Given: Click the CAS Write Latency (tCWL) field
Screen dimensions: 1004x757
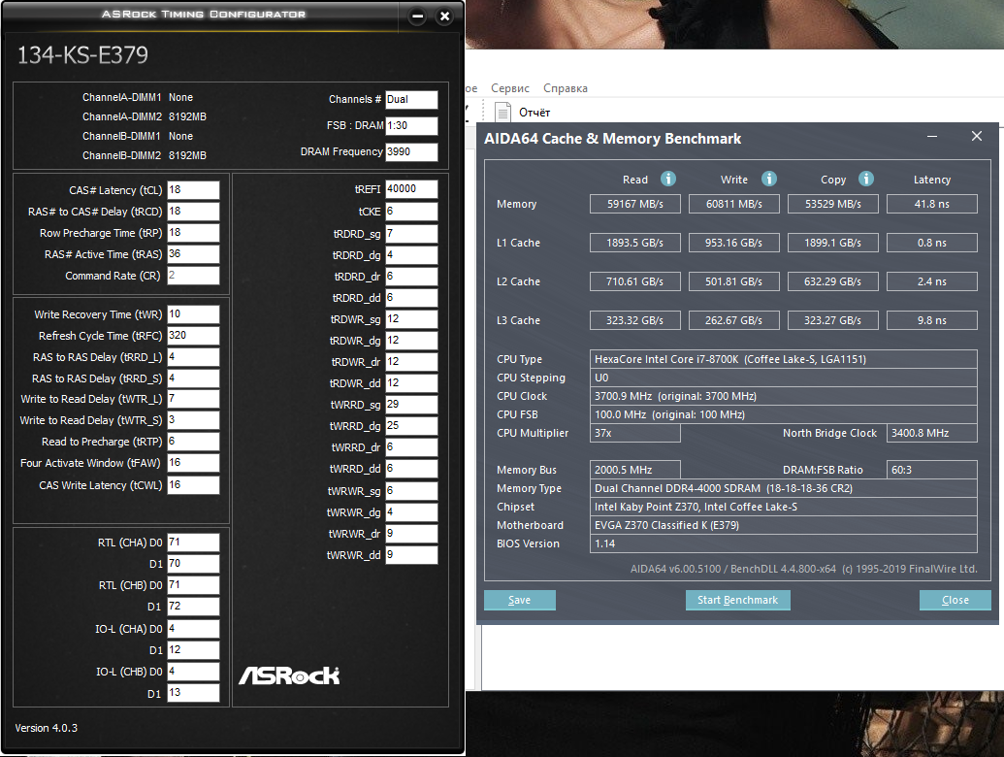Looking at the screenshot, I should pyautogui.click(x=193, y=485).
